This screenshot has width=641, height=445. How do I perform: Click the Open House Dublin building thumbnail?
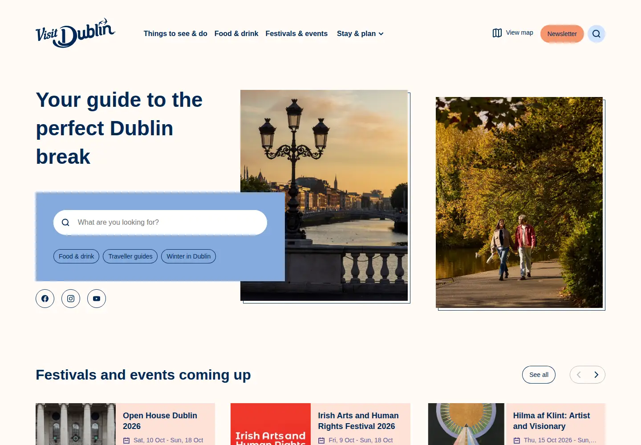click(x=76, y=424)
